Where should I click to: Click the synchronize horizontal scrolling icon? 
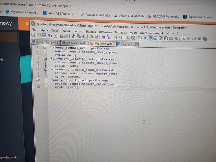pos(133,38)
